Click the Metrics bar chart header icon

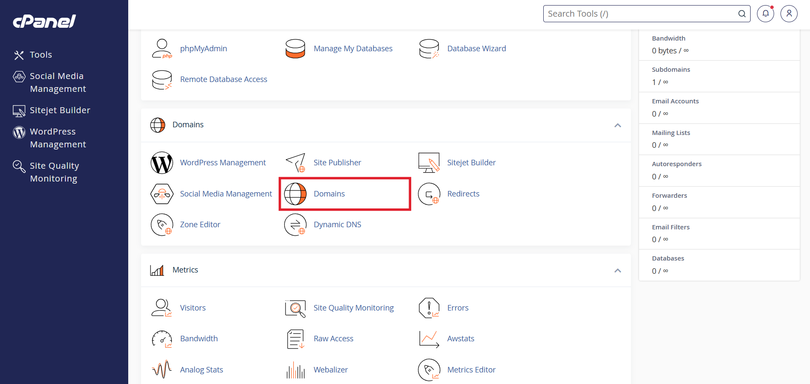(x=157, y=270)
